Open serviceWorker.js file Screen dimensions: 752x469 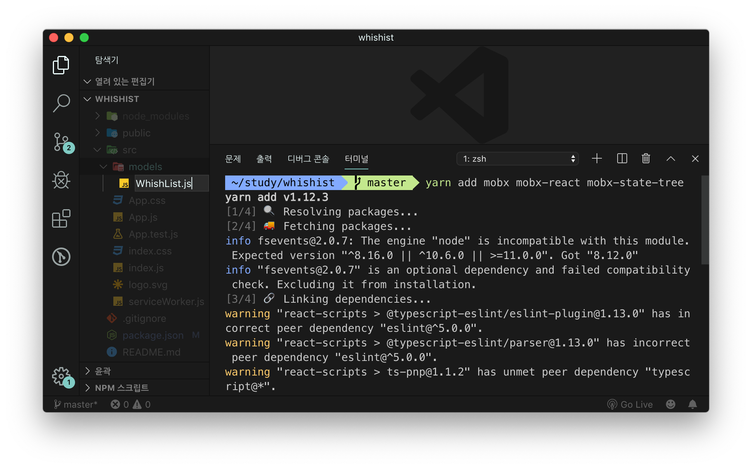144,302
